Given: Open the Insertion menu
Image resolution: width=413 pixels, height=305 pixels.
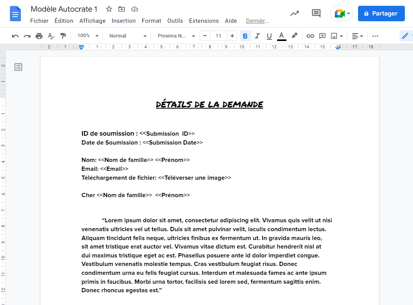Looking at the screenshot, I should pos(123,21).
